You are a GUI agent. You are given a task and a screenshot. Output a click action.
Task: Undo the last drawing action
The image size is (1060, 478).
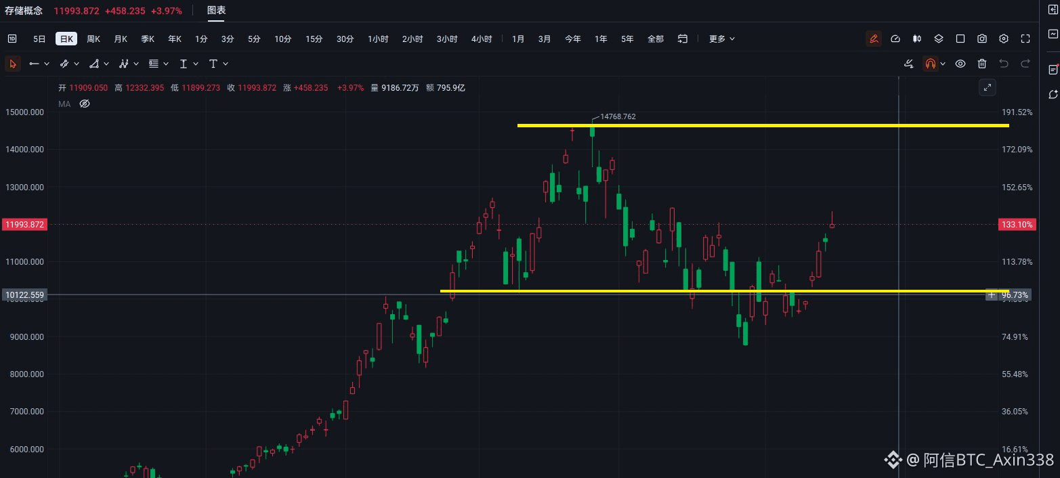[1004, 64]
